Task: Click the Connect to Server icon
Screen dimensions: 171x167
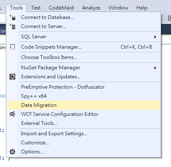Action: (x=12, y=26)
